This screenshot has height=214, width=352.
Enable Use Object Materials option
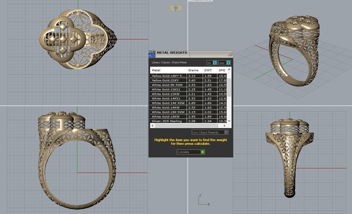coord(210,132)
